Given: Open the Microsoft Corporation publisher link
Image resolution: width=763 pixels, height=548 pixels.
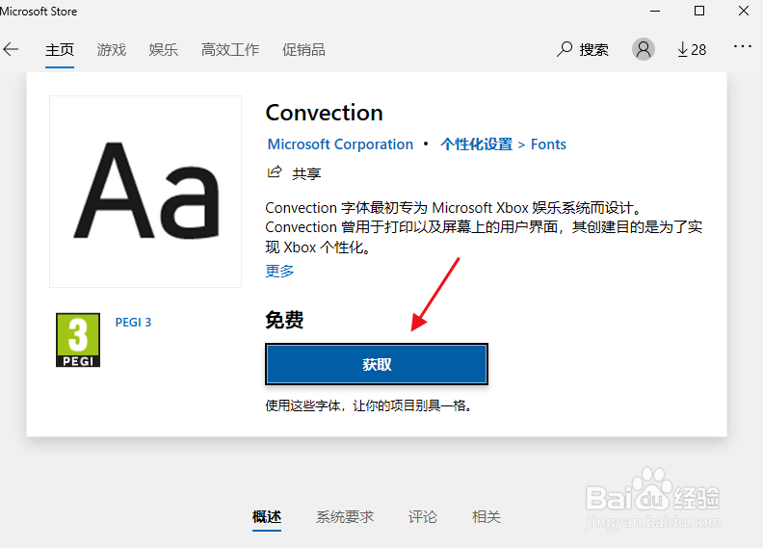Looking at the screenshot, I should coord(340,144).
